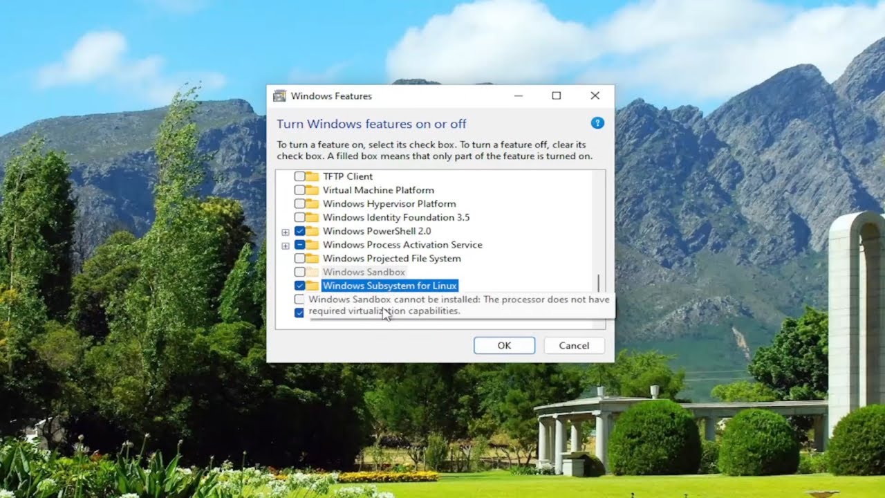Enable Windows Projected File System checkbox
Image resolution: width=885 pixels, height=498 pixels.
coord(299,259)
